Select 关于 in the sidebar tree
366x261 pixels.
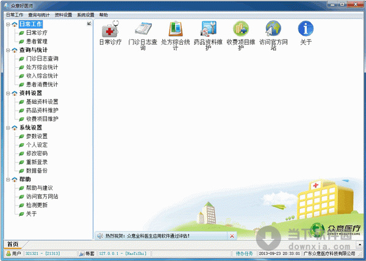tap(31, 214)
